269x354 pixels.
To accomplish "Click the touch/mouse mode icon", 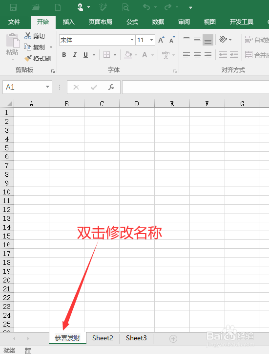I will tap(80, 7).
